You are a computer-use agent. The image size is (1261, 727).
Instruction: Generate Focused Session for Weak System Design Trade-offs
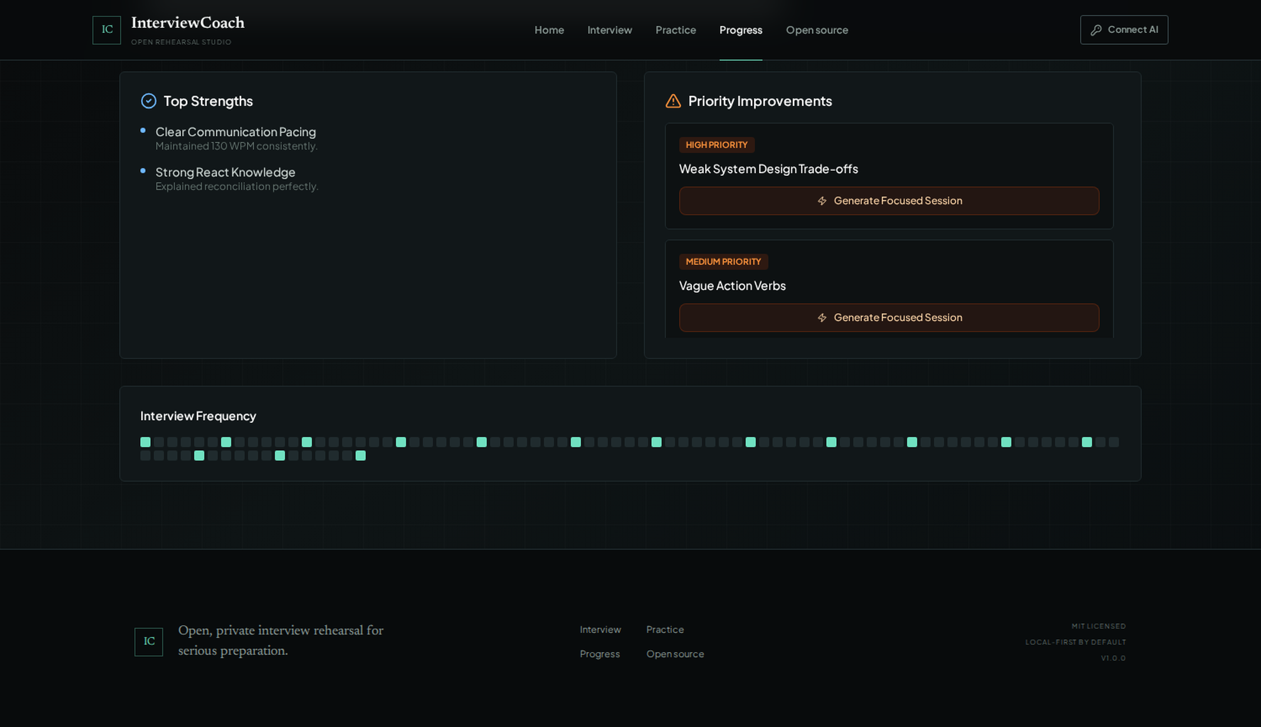coord(889,201)
